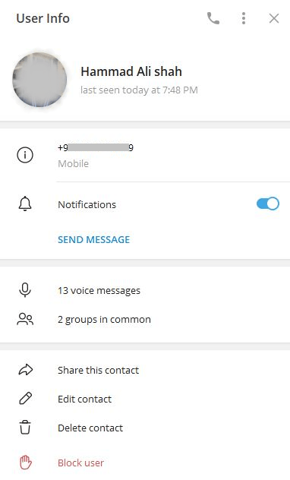Select Delete contact

90,428
